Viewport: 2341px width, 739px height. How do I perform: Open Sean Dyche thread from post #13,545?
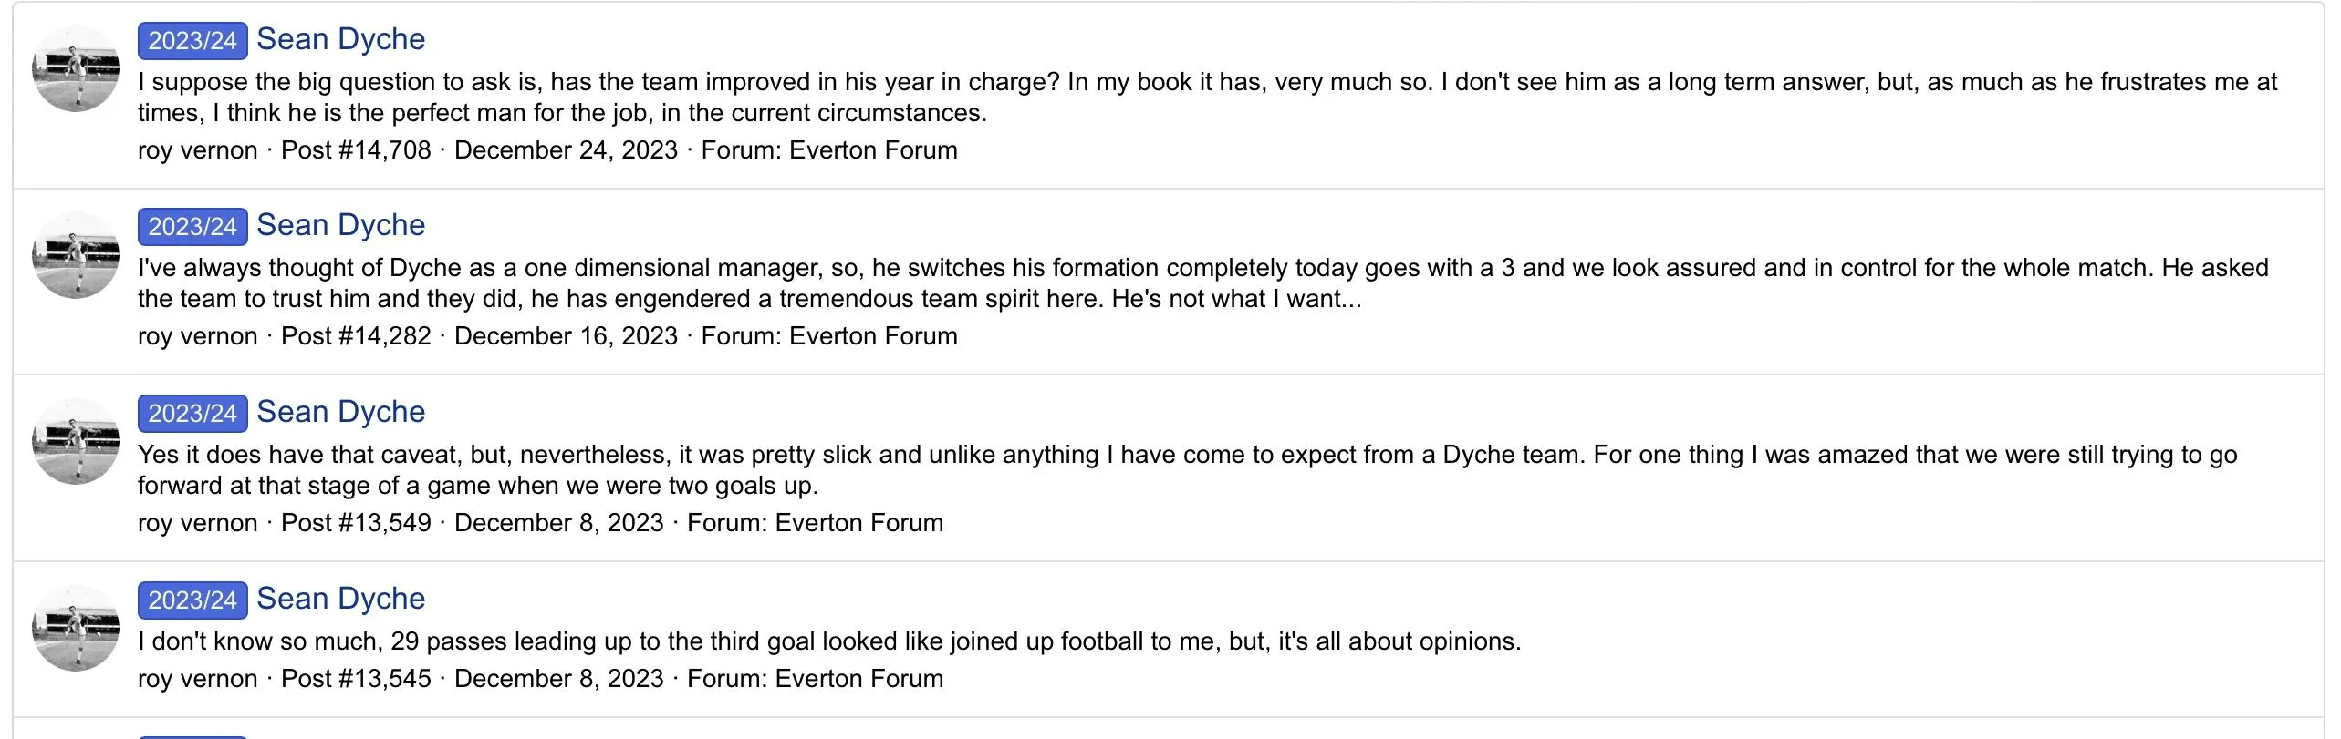[x=340, y=599]
